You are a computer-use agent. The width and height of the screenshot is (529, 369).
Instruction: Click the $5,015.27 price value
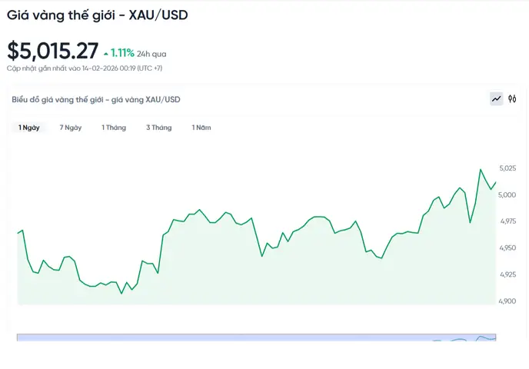coord(52,51)
